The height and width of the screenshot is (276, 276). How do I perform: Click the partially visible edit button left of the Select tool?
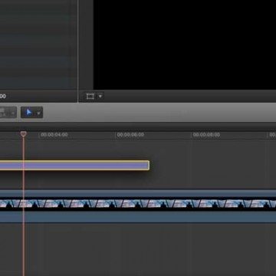tap(8, 112)
